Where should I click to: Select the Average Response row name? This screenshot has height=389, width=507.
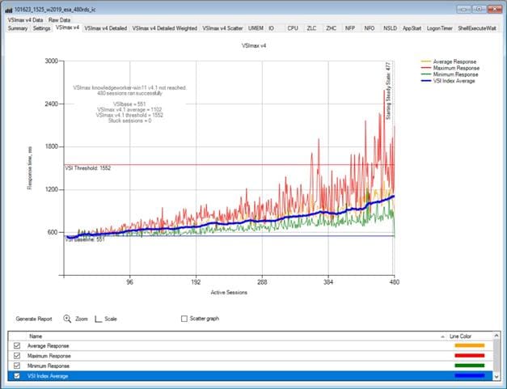click(x=49, y=345)
